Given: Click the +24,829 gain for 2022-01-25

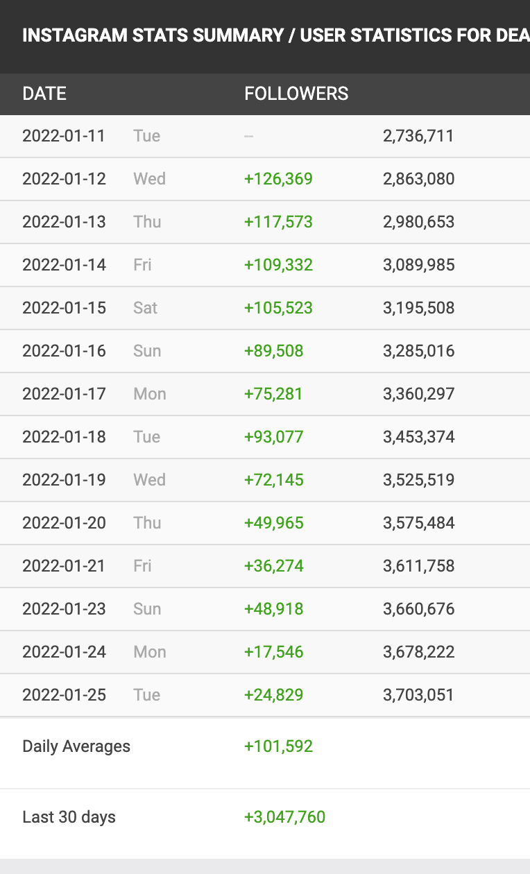Looking at the screenshot, I should pyautogui.click(x=273, y=695).
